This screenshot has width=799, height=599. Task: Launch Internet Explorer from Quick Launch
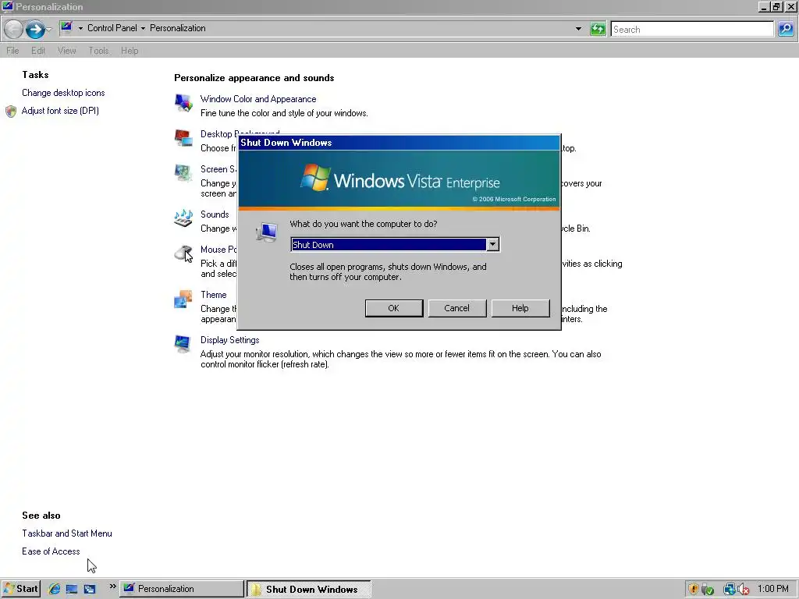coord(54,589)
